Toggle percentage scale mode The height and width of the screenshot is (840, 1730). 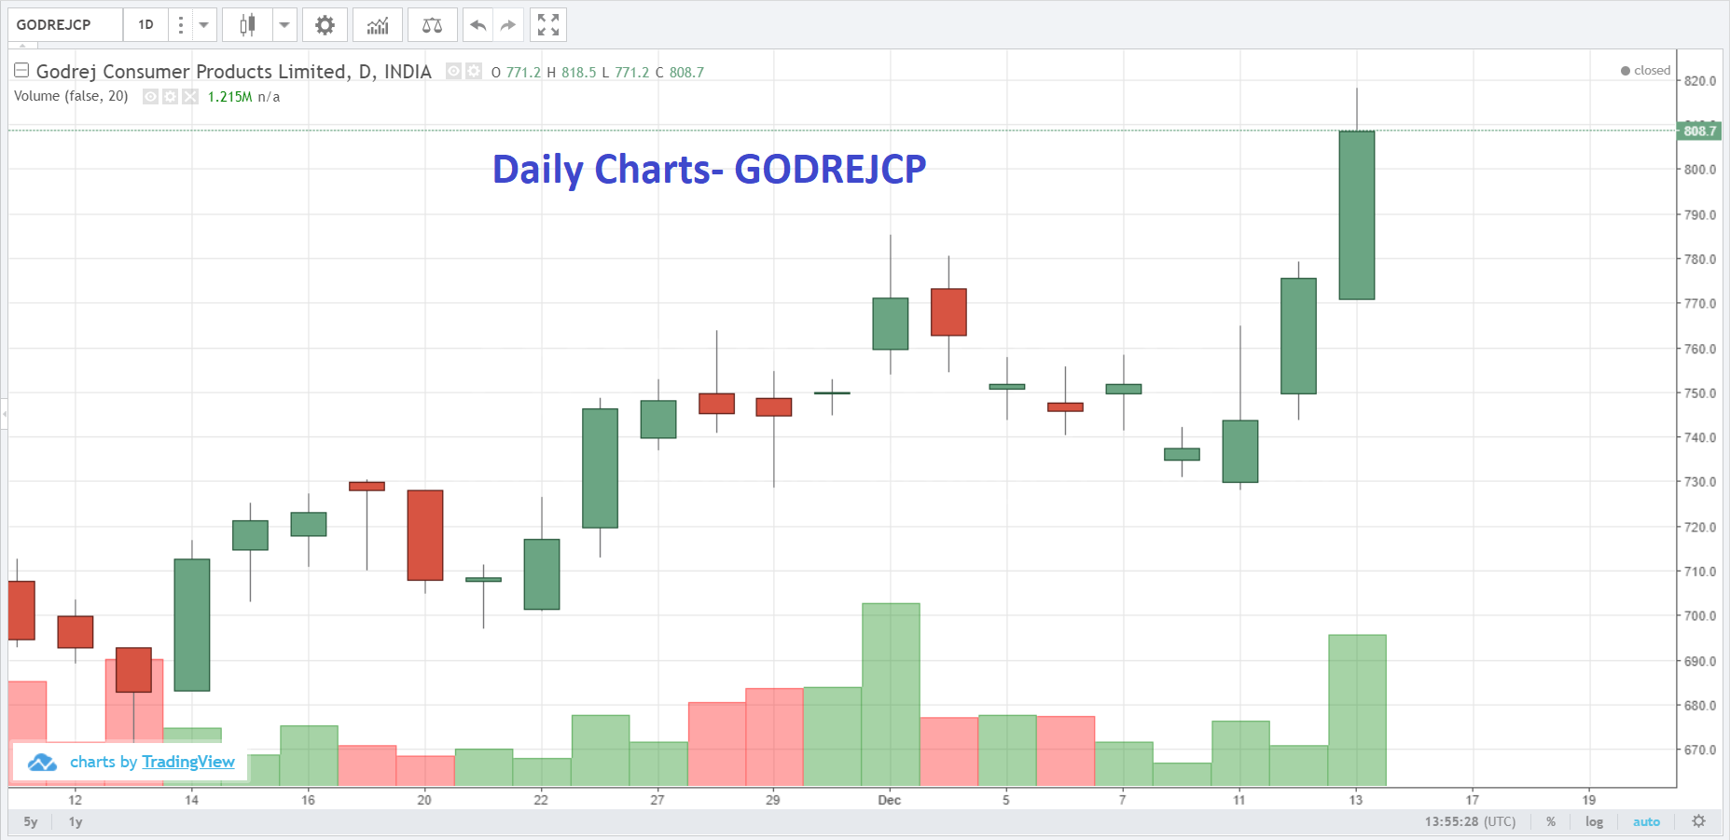point(1551,821)
